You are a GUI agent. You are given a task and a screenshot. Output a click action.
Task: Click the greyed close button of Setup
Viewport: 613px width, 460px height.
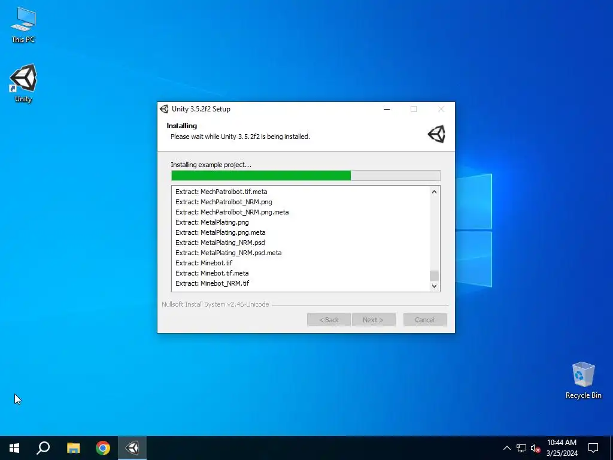[441, 109]
